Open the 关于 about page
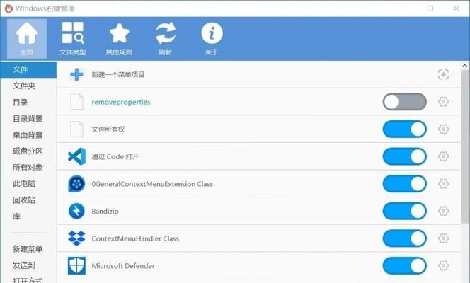Screen dimensions: 470x283 click(x=212, y=39)
